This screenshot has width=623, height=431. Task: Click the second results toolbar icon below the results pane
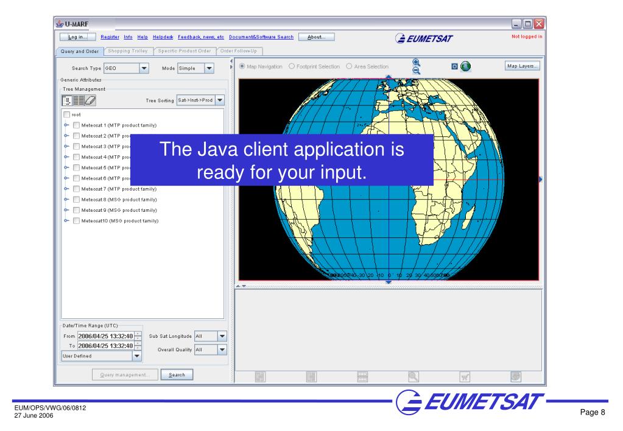click(x=311, y=376)
